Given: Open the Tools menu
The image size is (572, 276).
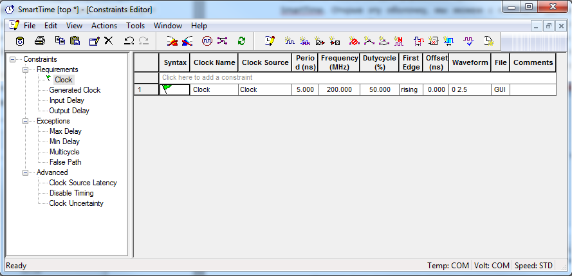Looking at the screenshot, I should (136, 26).
